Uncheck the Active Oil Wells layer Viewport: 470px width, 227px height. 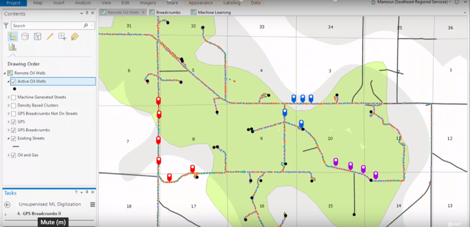point(14,81)
